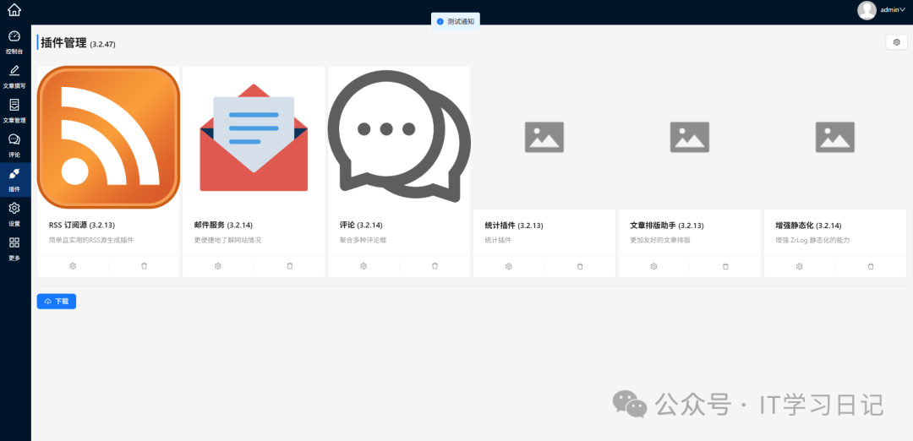
Task: Open settings gear for 评论 plugin card
Action: coord(364,266)
